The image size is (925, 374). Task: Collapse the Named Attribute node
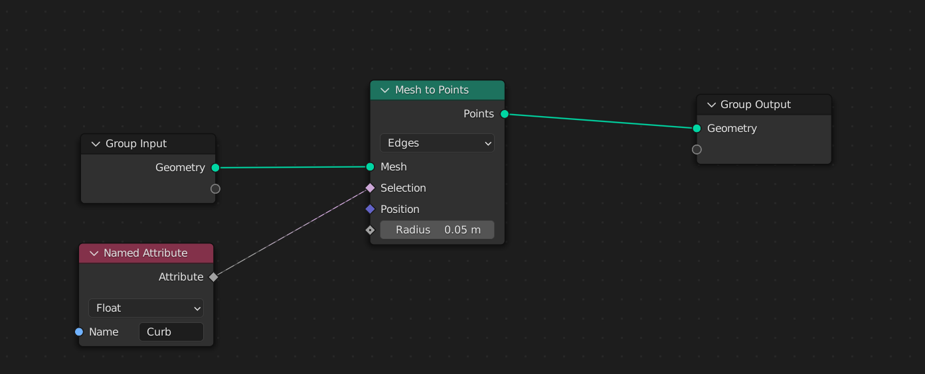click(x=93, y=253)
